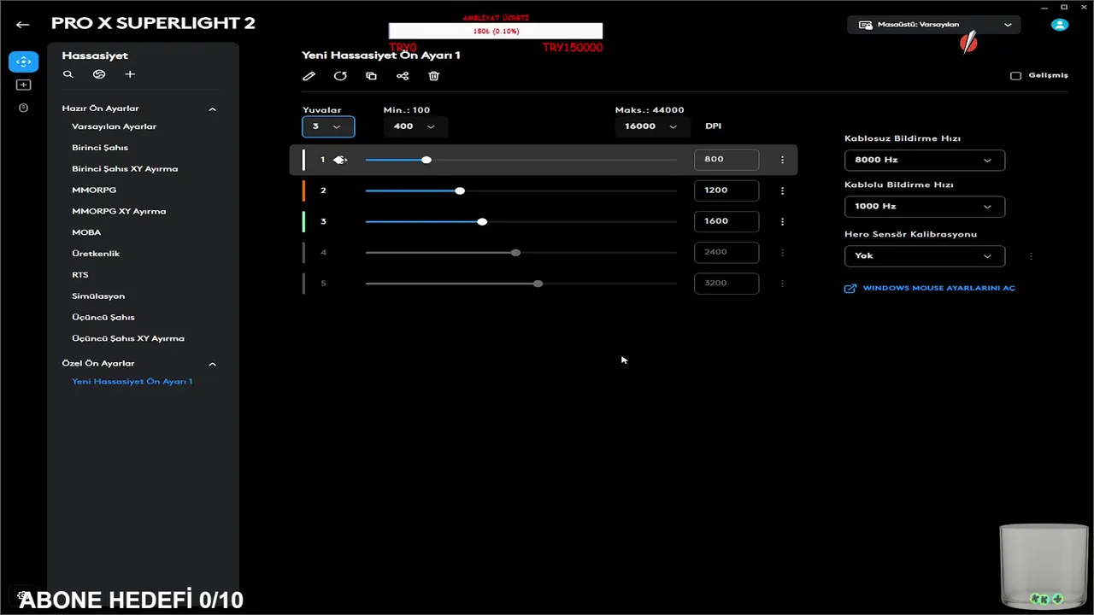Open the Masaüstü: Varsayılan profile dropdown
This screenshot has width=1094, height=615.
[934, 25]
